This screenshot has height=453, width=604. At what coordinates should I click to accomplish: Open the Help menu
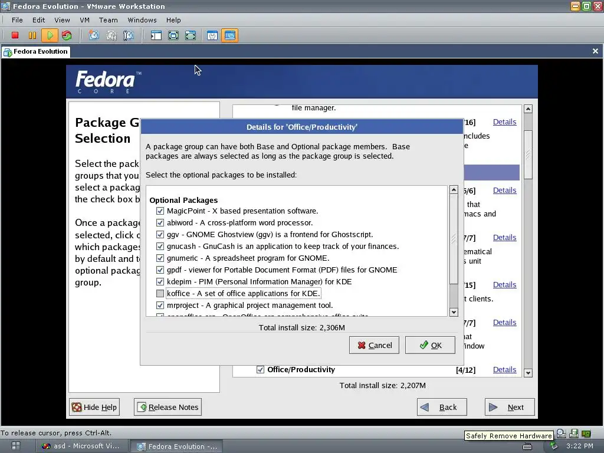point(173,20)
